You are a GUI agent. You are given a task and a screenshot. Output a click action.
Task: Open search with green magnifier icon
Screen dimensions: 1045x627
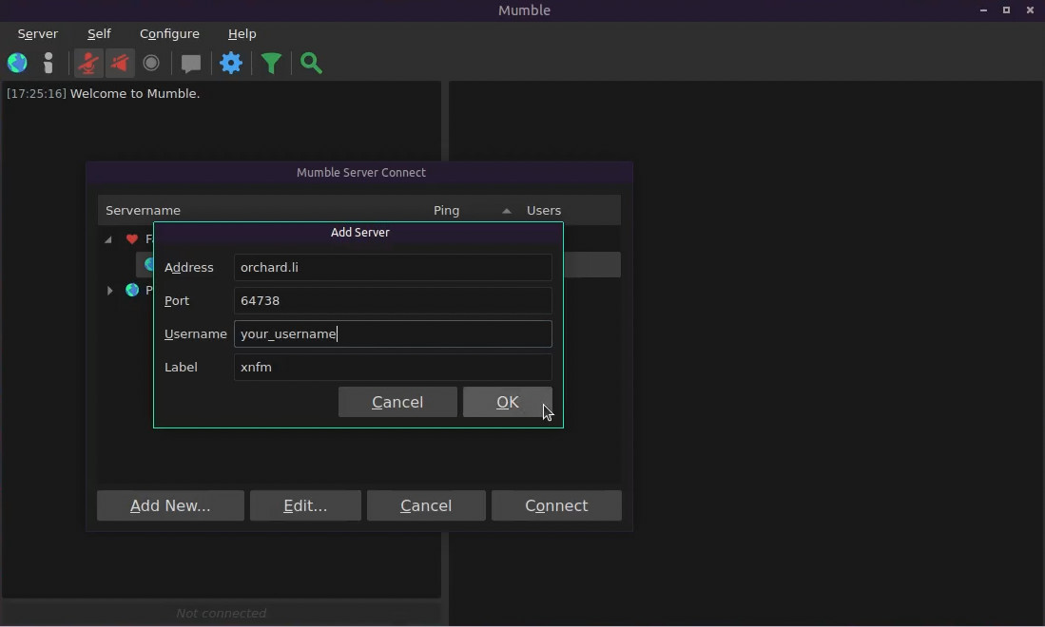pyautogui.click(x=311, y=64)
